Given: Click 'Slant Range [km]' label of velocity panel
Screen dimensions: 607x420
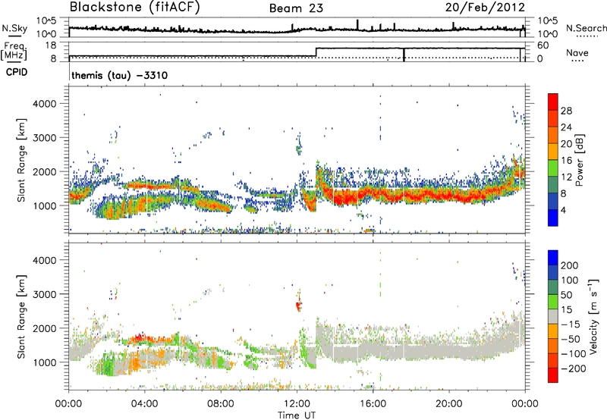Looking at the screenshot, I should coord(22,316).
